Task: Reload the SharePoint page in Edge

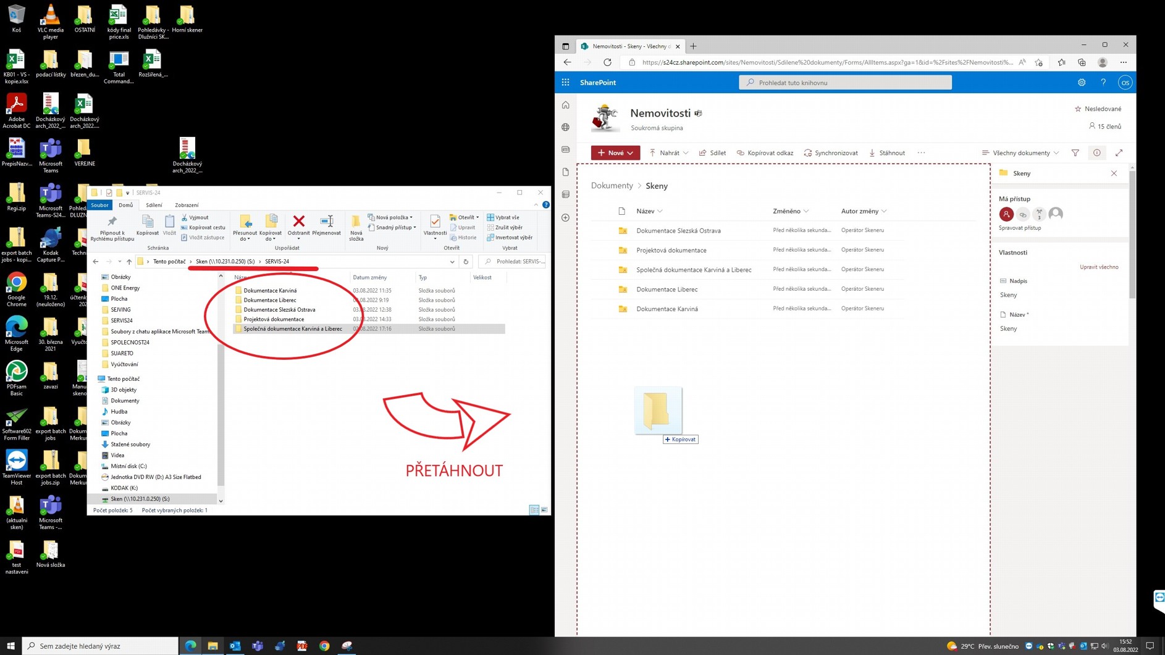Action: [x=607, y=62]
